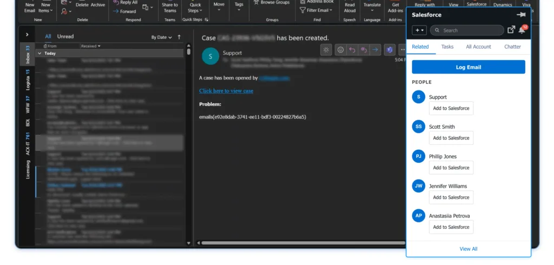Expand the folder pane chevron
Image resolution: width=554 pixels, height=265 pixels.
(27, 35)
